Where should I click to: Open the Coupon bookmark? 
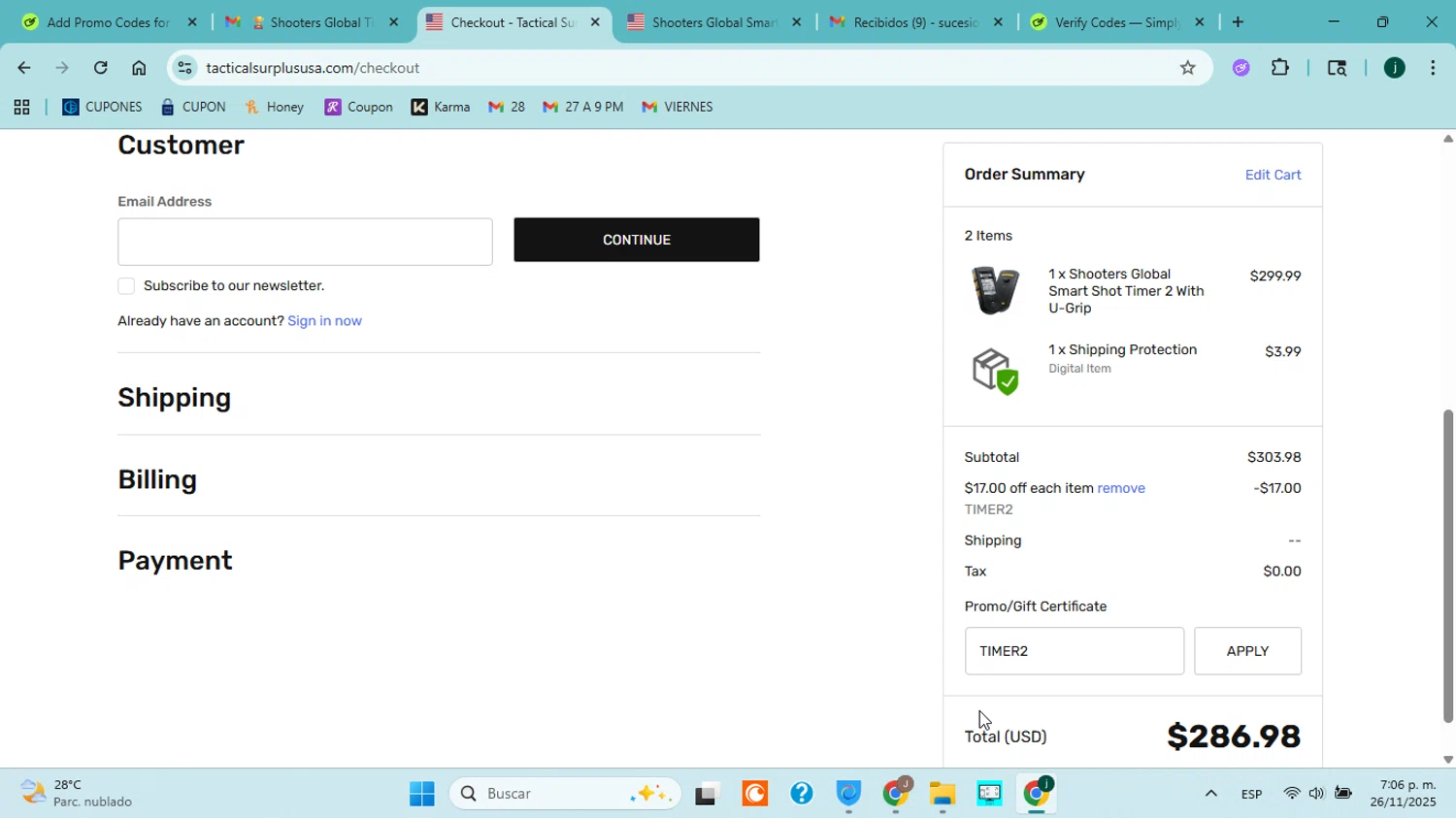click(359, 108)
